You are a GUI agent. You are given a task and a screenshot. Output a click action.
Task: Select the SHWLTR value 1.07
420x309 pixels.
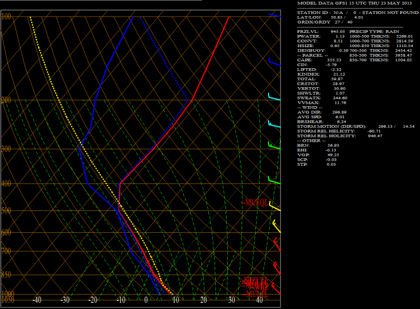(340, 93)
